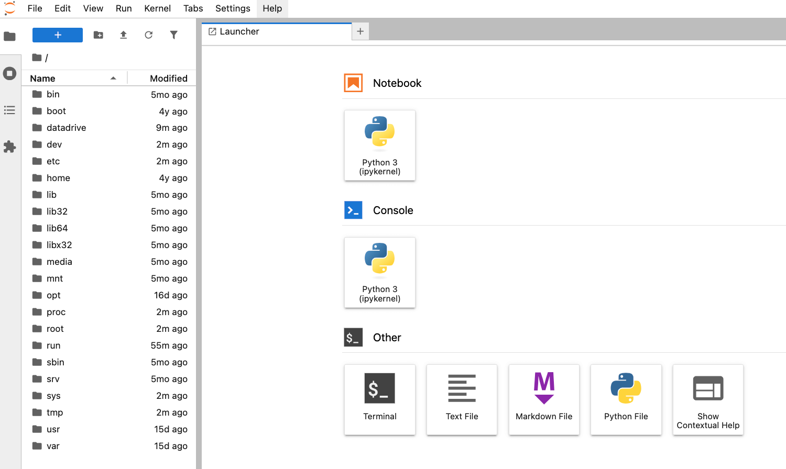Select the lib32 folder
The image size is (786, 469).
coord(109,211)
